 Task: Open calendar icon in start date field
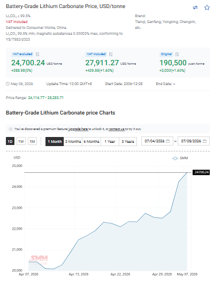pyautogui.click(x=167, y=141)
